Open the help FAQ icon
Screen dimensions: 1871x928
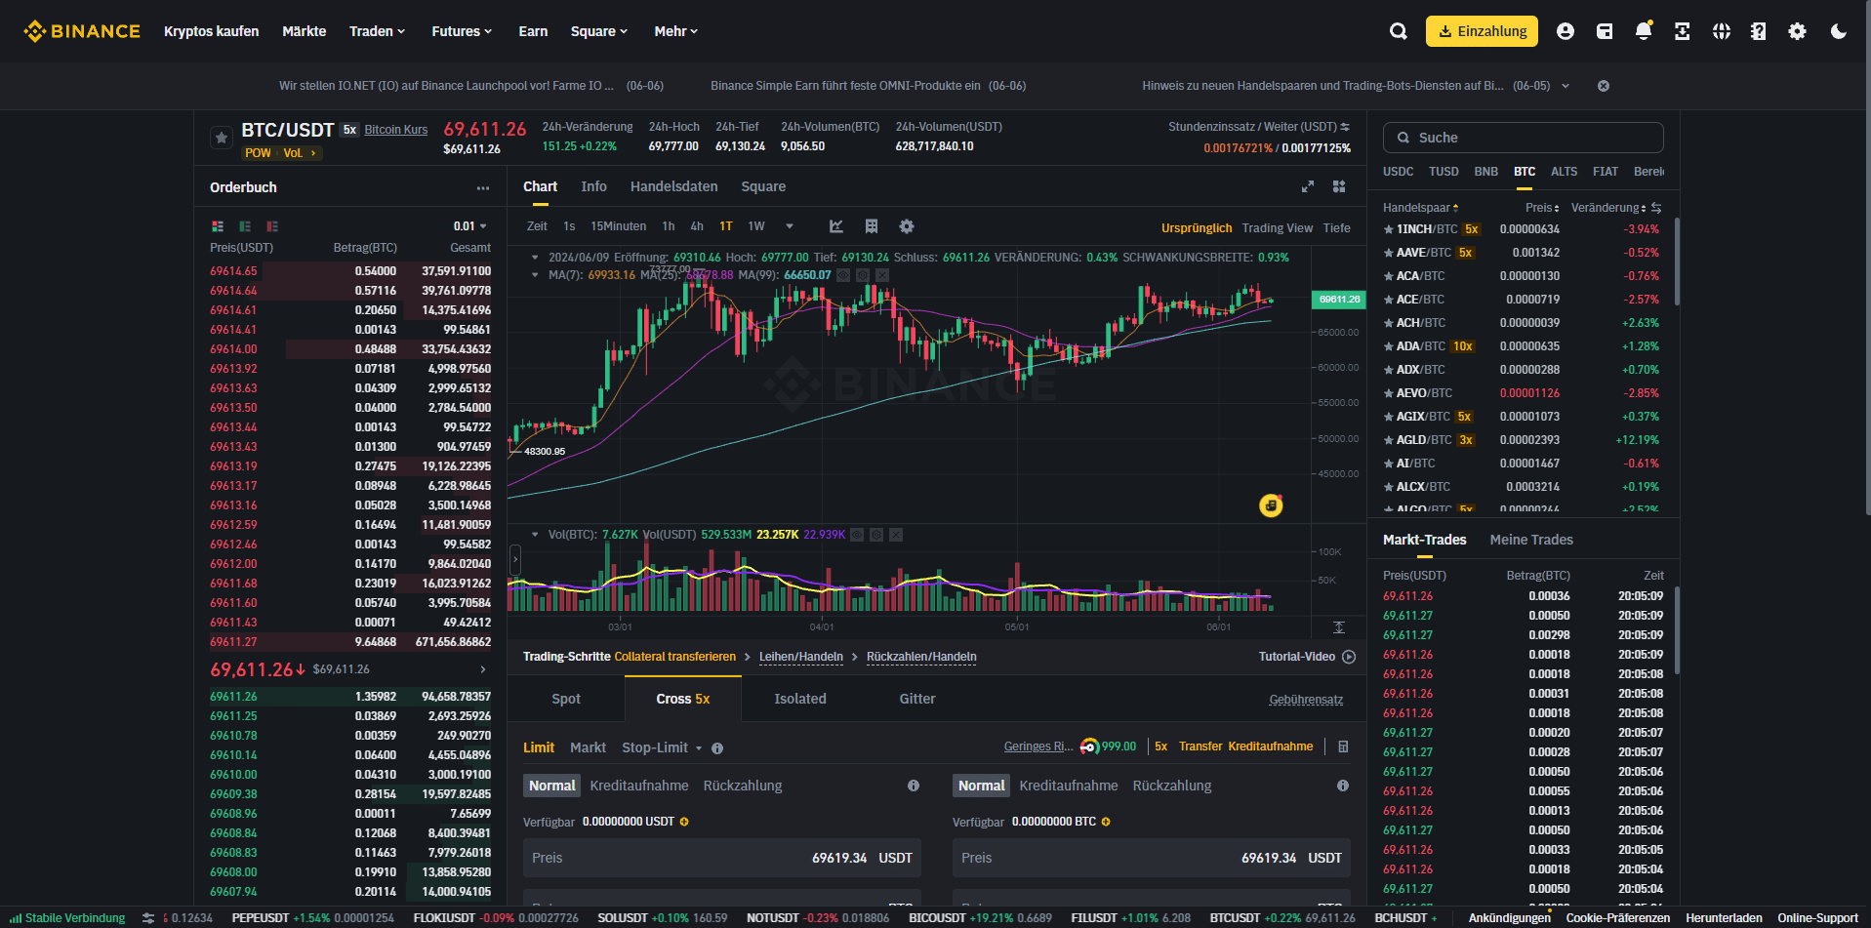1759,31
